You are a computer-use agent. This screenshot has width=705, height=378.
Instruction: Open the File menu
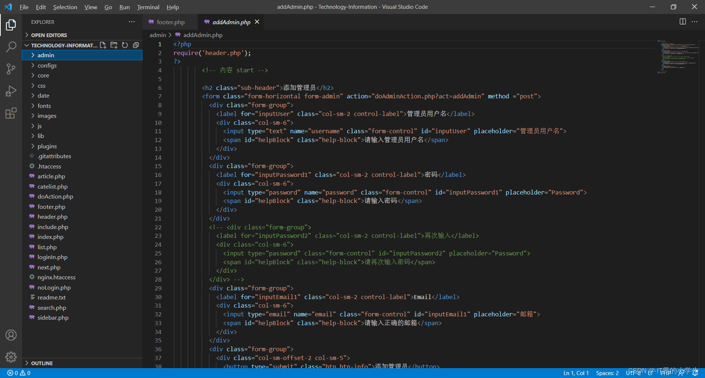tap(24, 7)
